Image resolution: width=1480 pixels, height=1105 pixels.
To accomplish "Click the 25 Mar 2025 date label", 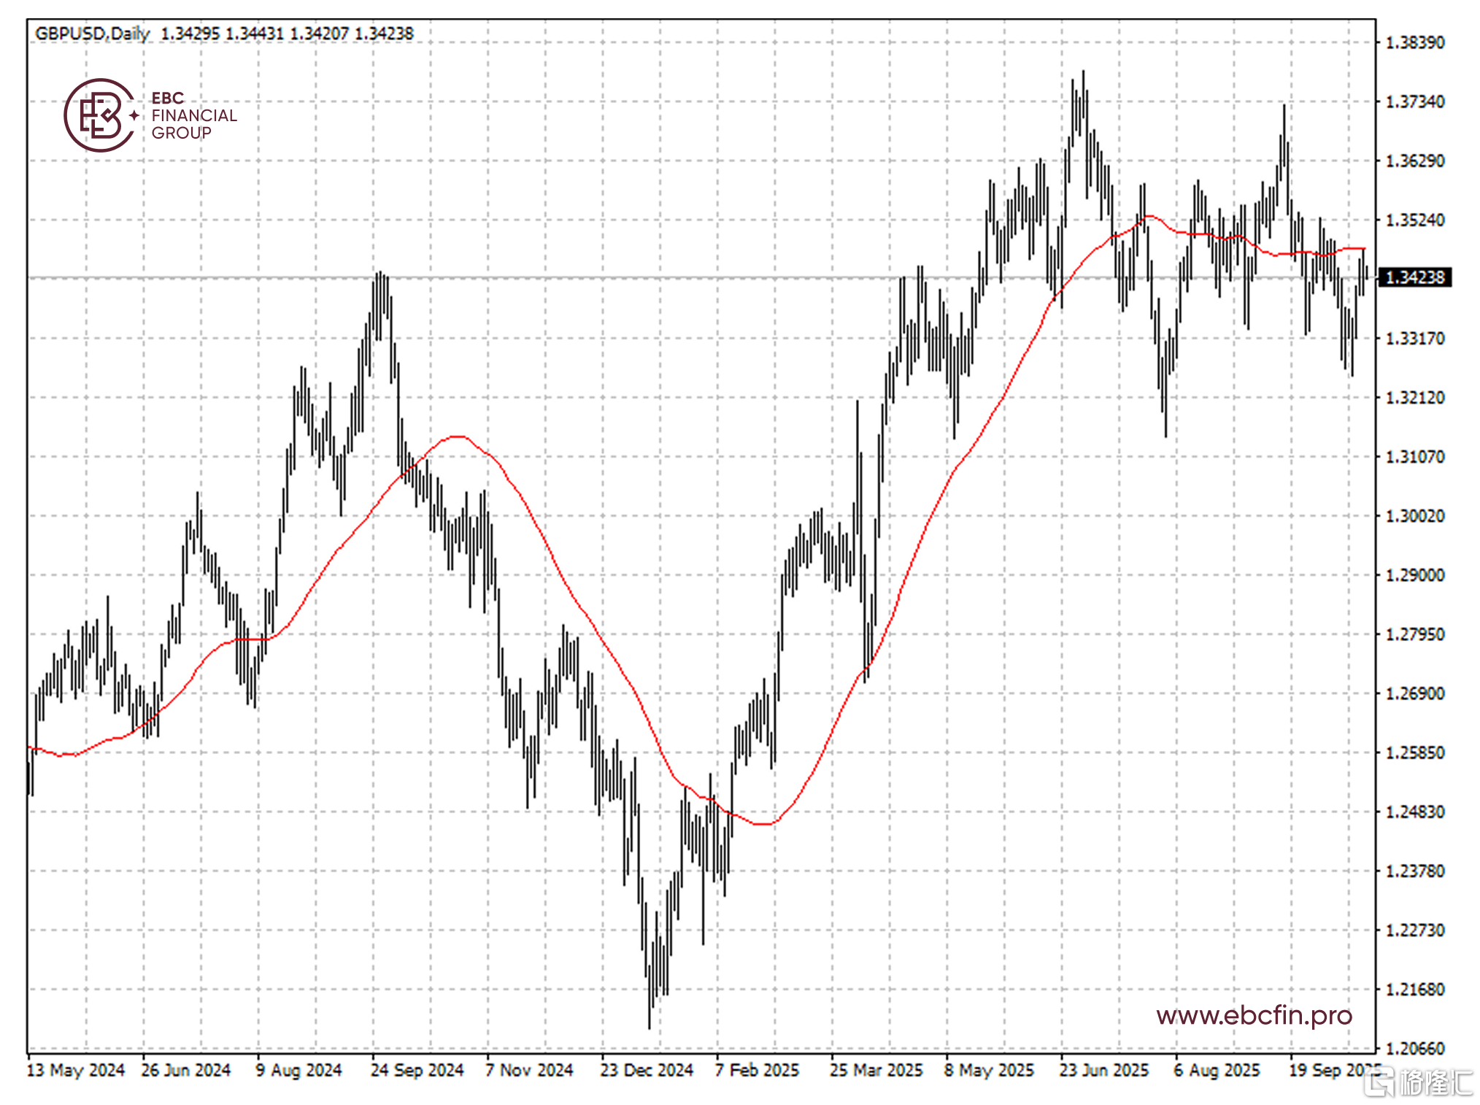I will tap(876, 1070).
